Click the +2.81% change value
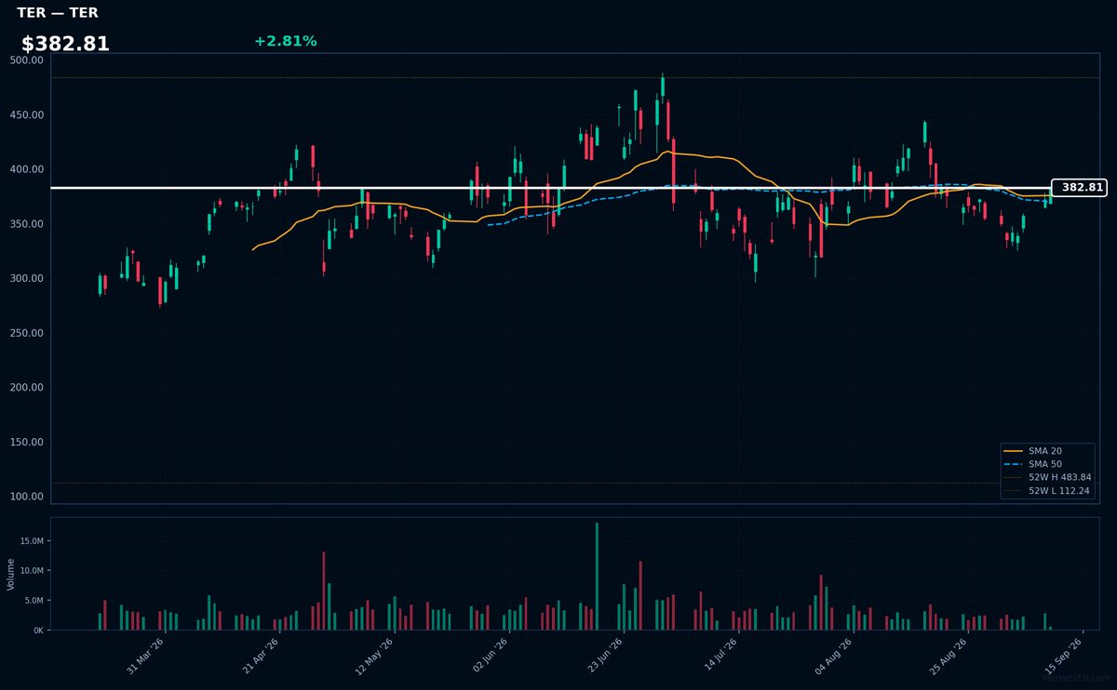 285,41
